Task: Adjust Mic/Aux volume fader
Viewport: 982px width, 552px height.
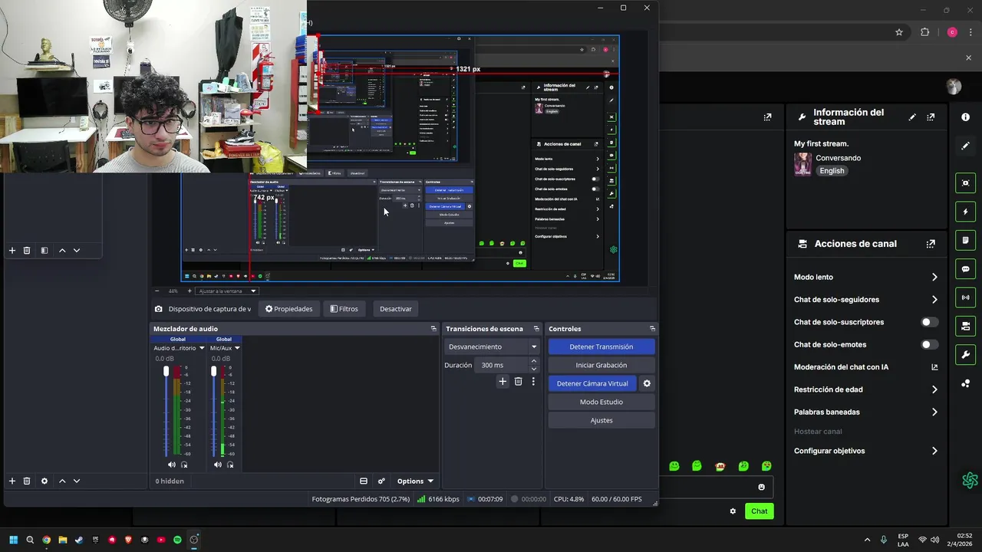Action: (213, 372)
